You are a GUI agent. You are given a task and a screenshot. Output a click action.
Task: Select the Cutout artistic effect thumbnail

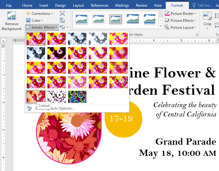36,97
